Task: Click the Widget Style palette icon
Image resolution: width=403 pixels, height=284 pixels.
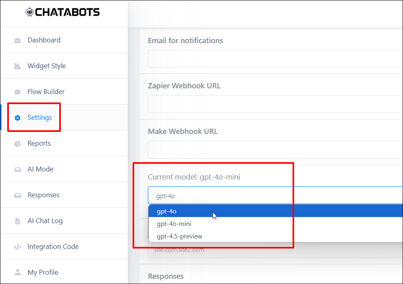Action: click(17, 67)
